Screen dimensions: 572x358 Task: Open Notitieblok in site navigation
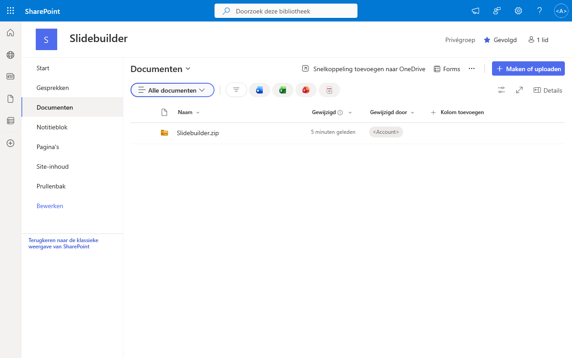coord(72,127)
